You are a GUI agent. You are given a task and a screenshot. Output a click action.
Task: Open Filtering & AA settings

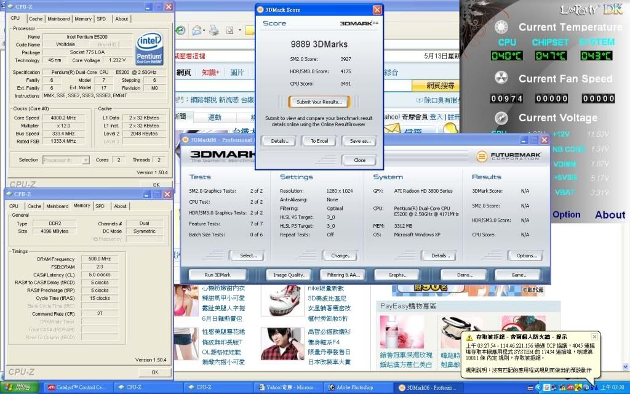tap(343, 275)
